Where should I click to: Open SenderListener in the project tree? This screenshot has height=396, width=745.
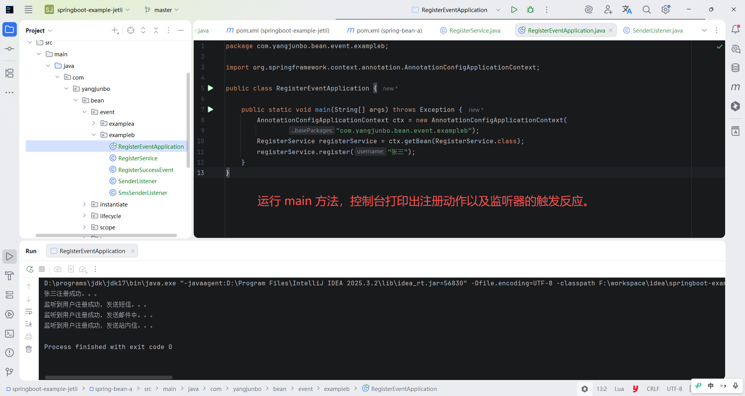click(137, 181)
